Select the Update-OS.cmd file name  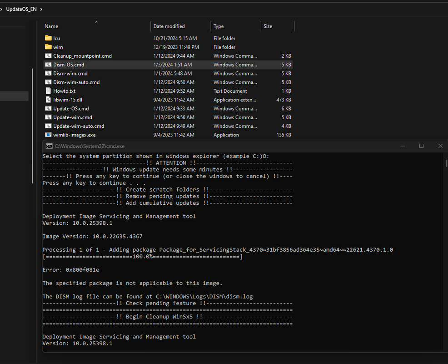pos(71,108)
